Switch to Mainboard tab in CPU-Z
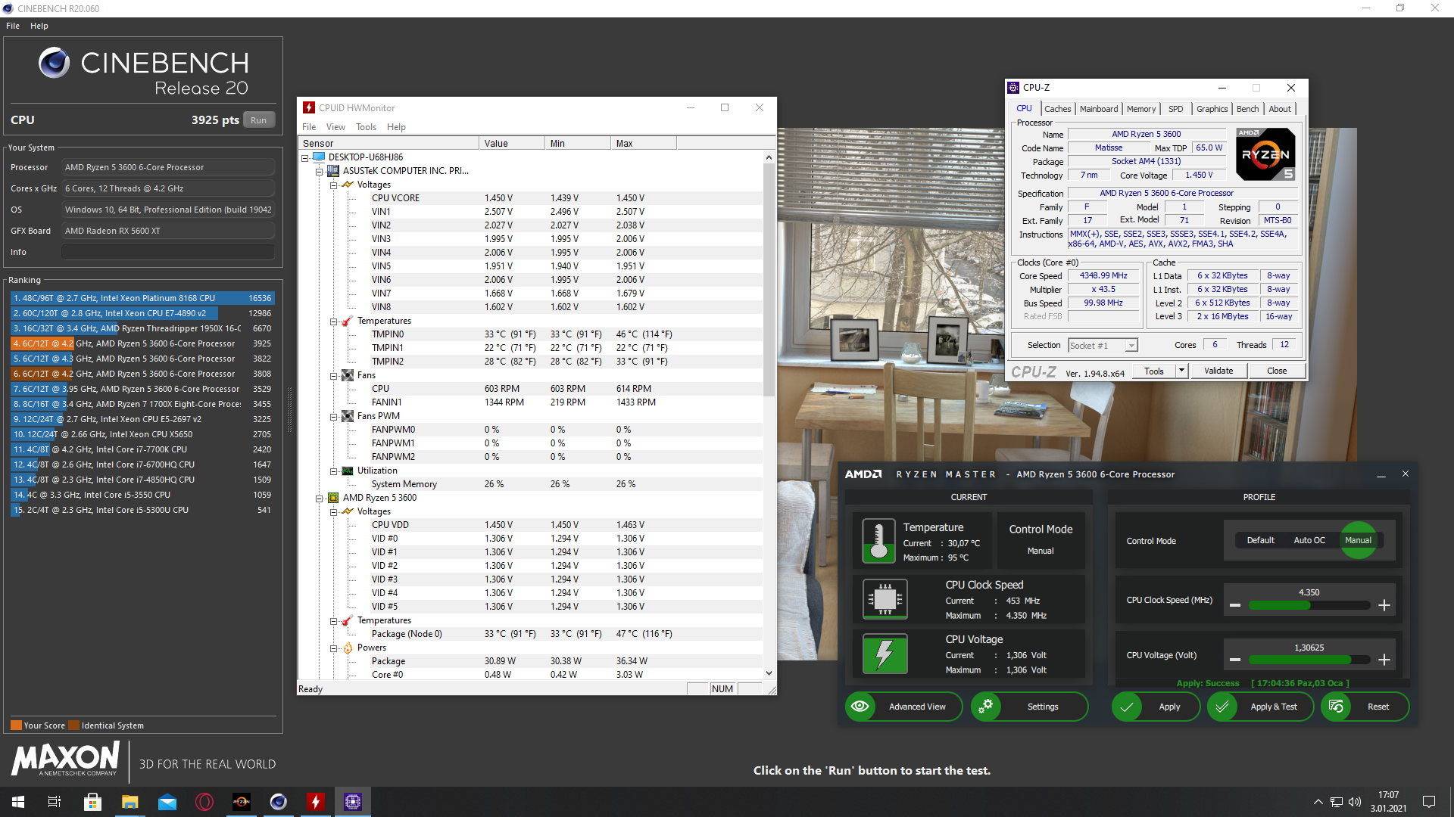The height and width of the screenshot is (817, 1454). pos(1098,109)
